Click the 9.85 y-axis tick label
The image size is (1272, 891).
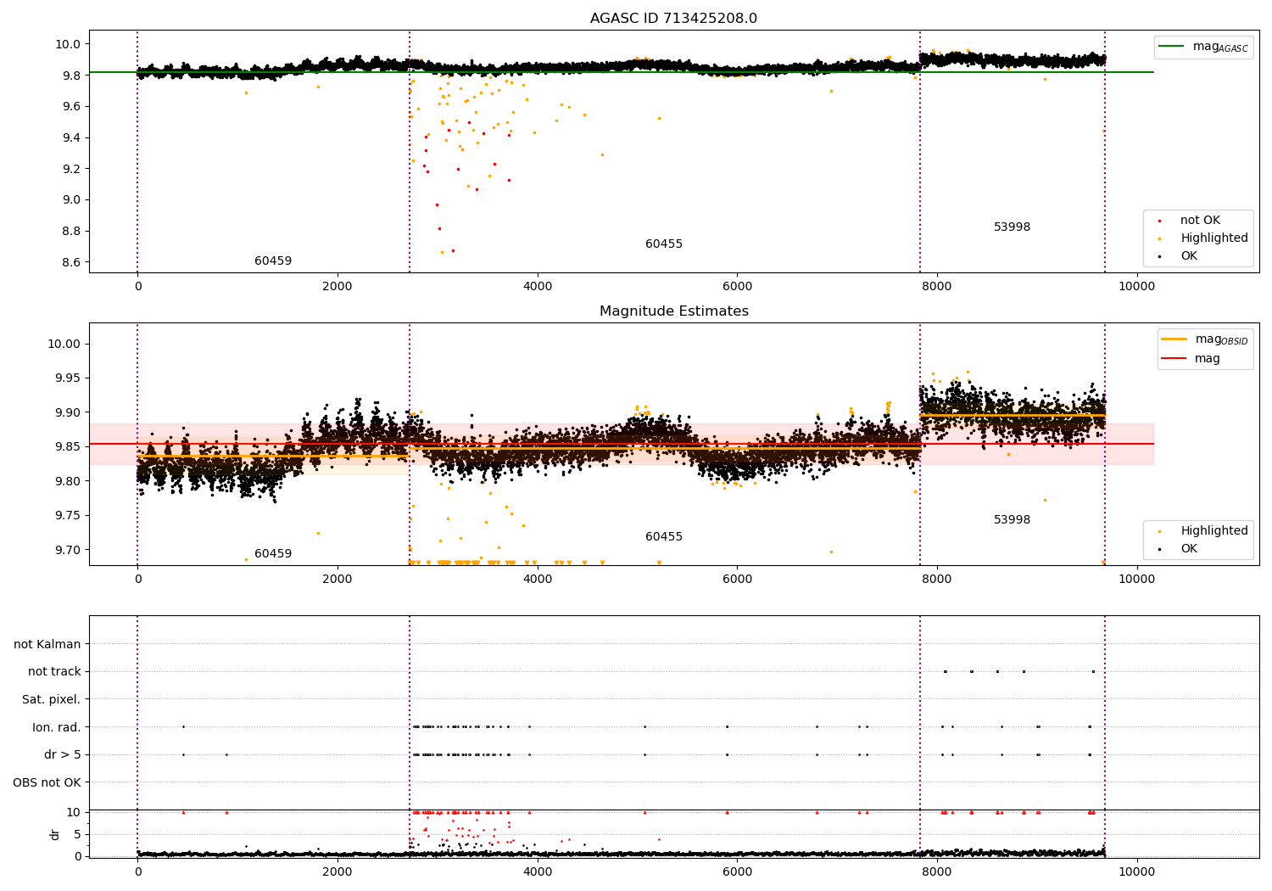[67, 447]
